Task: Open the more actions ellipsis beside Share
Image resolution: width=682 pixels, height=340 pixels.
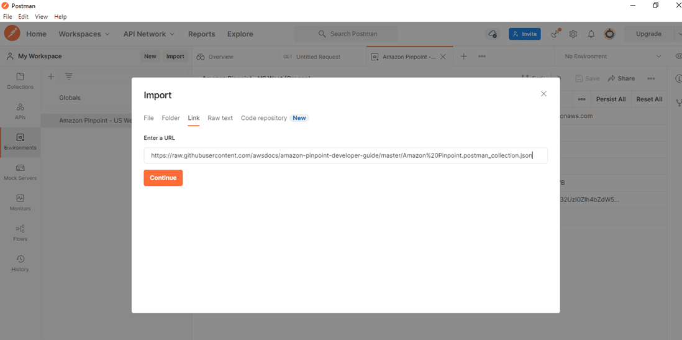Action: pyautogui.click(x=651, y=78)
